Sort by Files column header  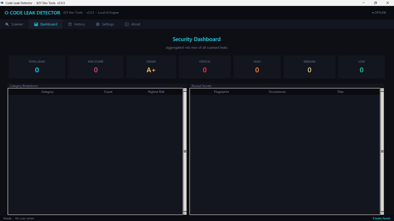click(x=340, y=92)
